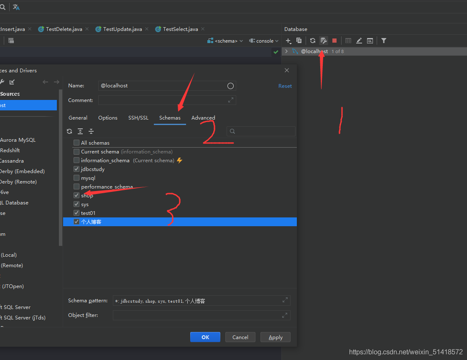Click the editor table view icon
The width and height of the screenshot is (467, 360).
pos(11,41)
